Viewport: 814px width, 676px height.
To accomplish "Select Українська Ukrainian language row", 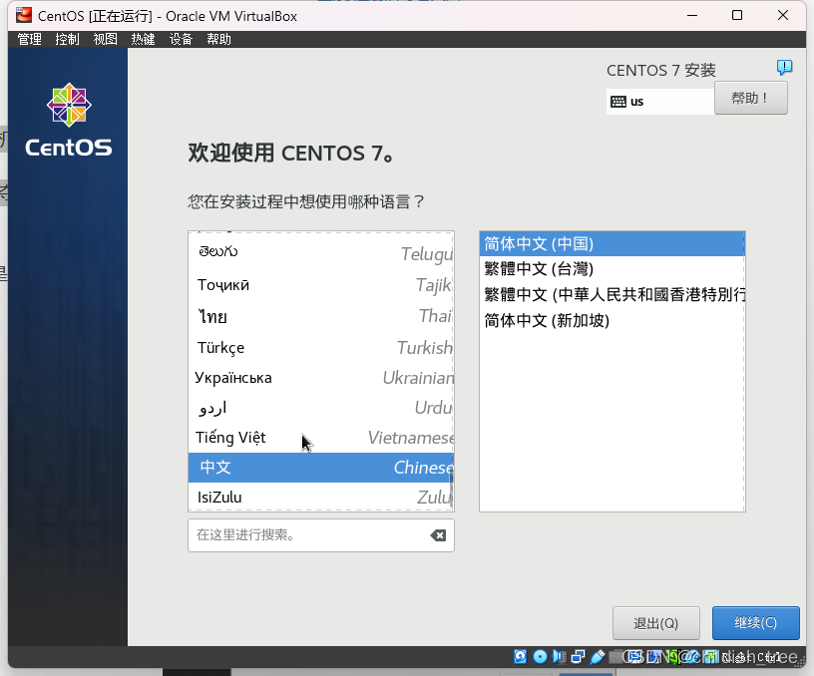I will (x=321, y=378).
